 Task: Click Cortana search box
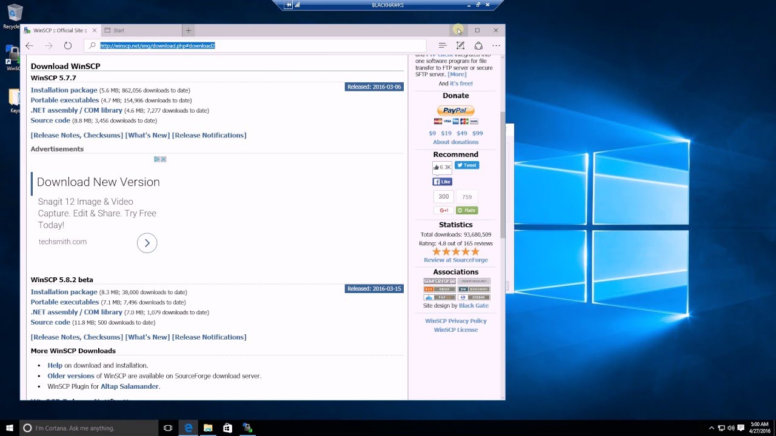(x=88, y=428)
